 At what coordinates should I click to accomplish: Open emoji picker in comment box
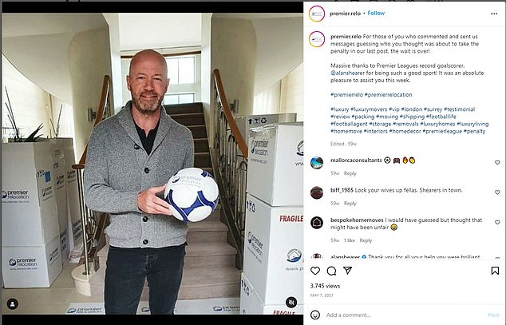[315, 315]
